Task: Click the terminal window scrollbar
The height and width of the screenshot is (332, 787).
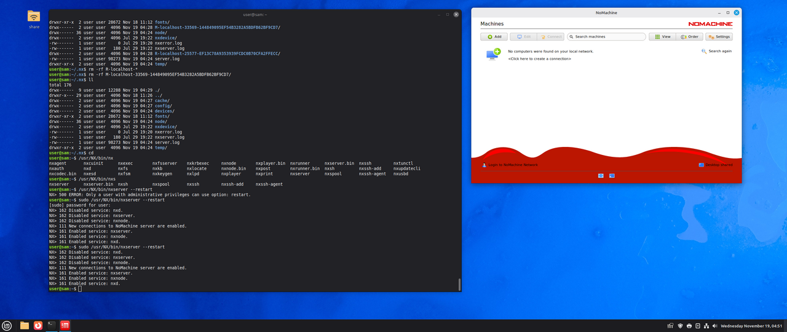Action: (459, 284)
